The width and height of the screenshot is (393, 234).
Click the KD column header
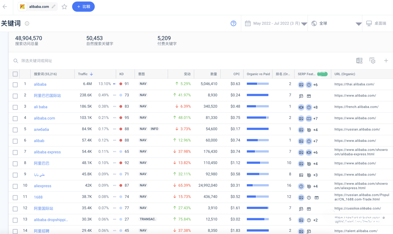pos(122,74)
